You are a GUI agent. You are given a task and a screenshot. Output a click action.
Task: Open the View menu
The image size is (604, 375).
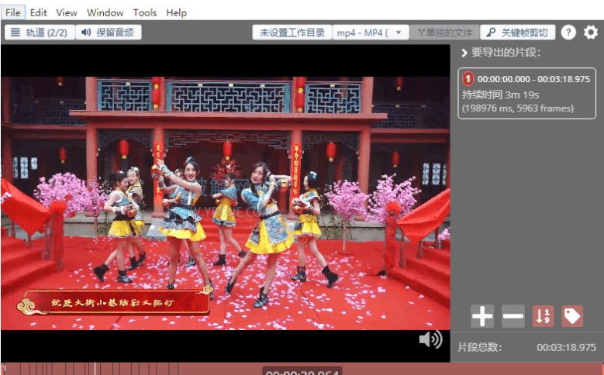click(67, 12)
